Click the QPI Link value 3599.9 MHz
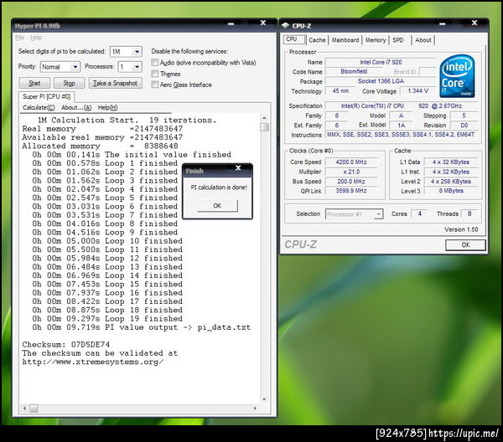 coord(351,191)
